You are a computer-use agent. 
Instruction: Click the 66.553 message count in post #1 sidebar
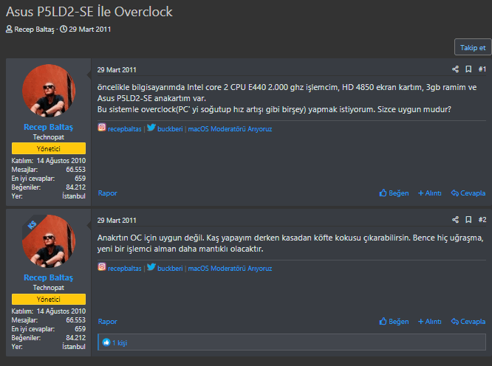pyautogui.click(x=75, y=170)
